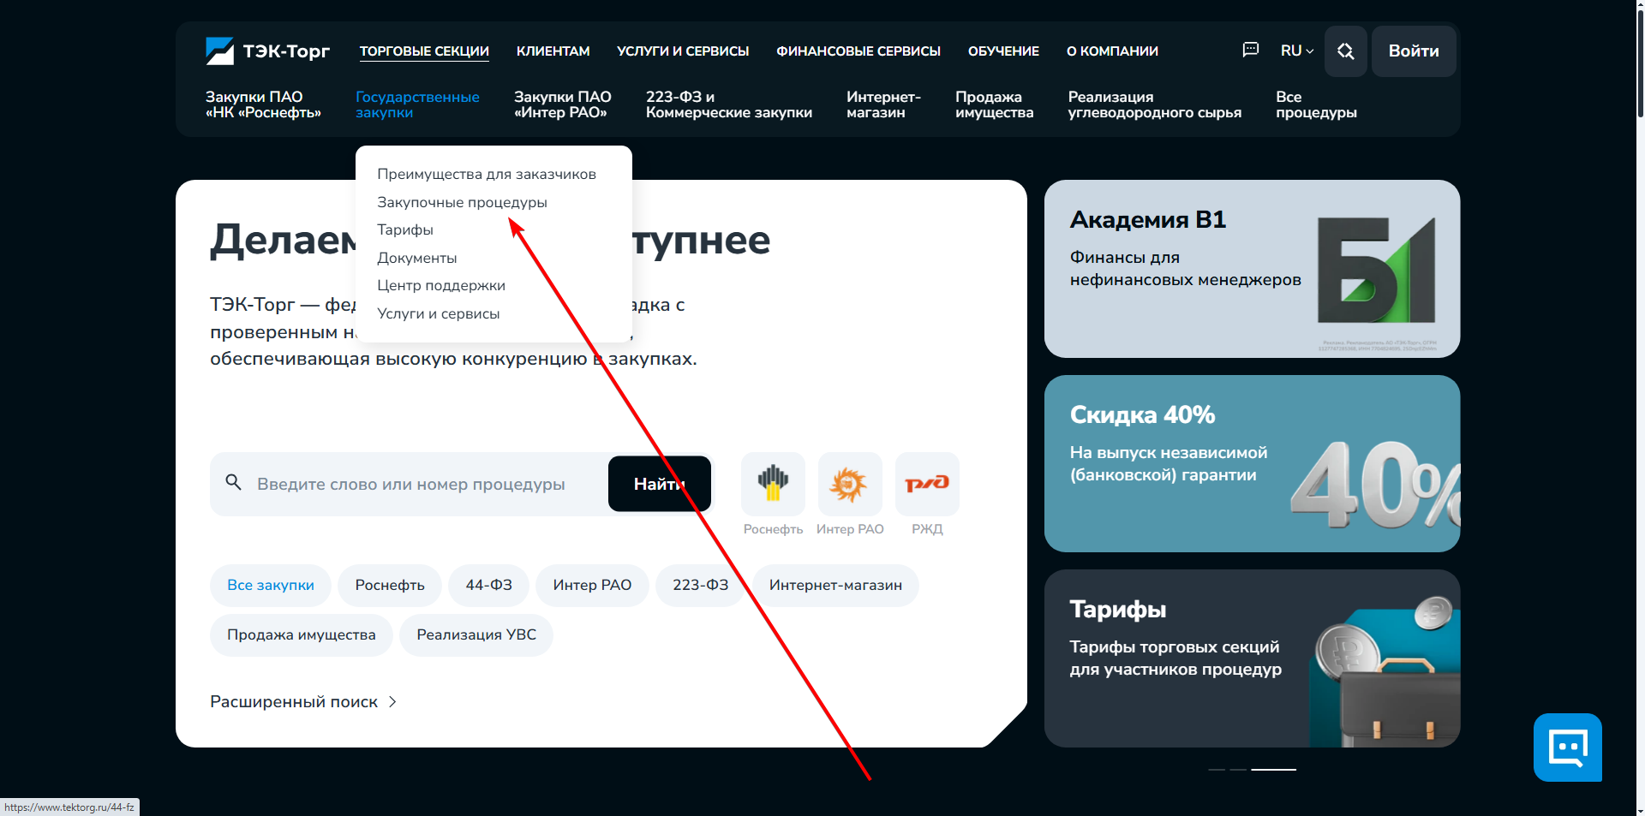Select 223-ФЗ и Коммерческие закупки section
The image size is (1645, 816).
tap(729, 104)
